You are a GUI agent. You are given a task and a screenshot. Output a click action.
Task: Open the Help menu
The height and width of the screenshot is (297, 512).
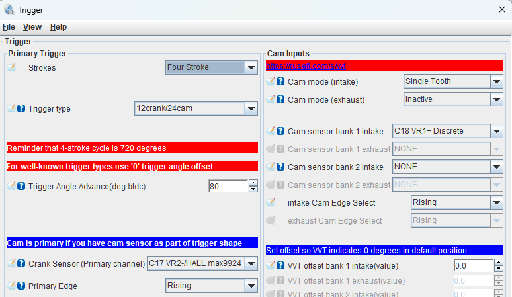point(58,27)
